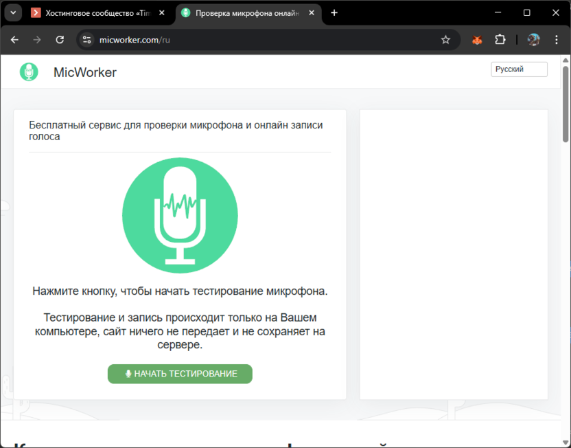Click the Бесплатный сервис для проверки heading

(x=176, y=131)
